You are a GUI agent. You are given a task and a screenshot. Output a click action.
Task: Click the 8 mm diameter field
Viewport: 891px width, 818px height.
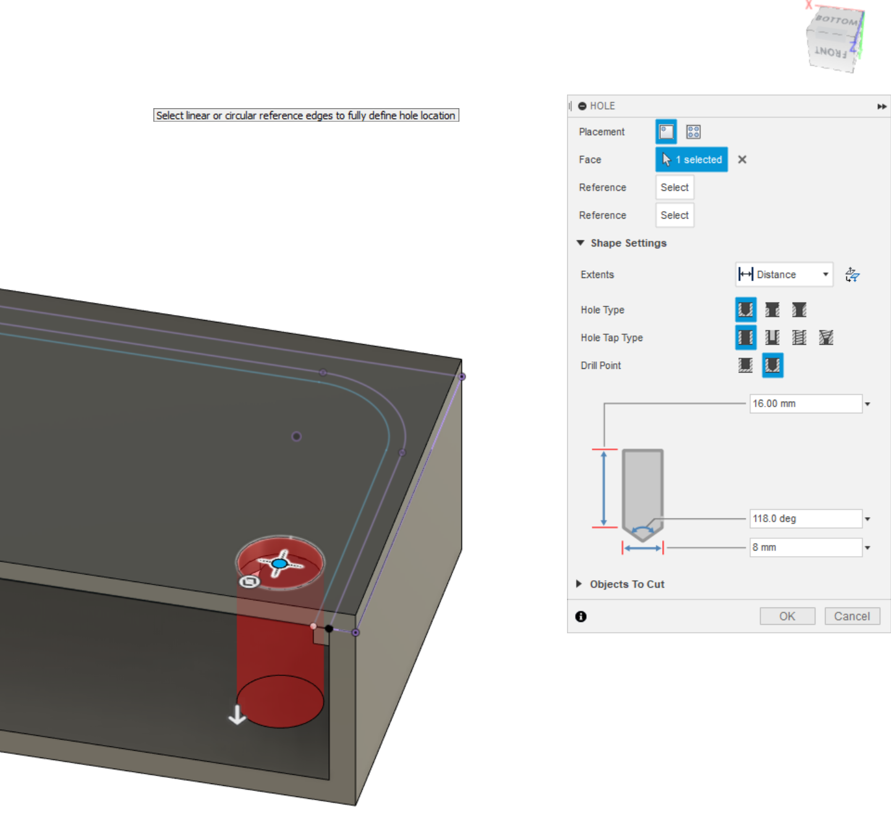[x=806, y=547]
